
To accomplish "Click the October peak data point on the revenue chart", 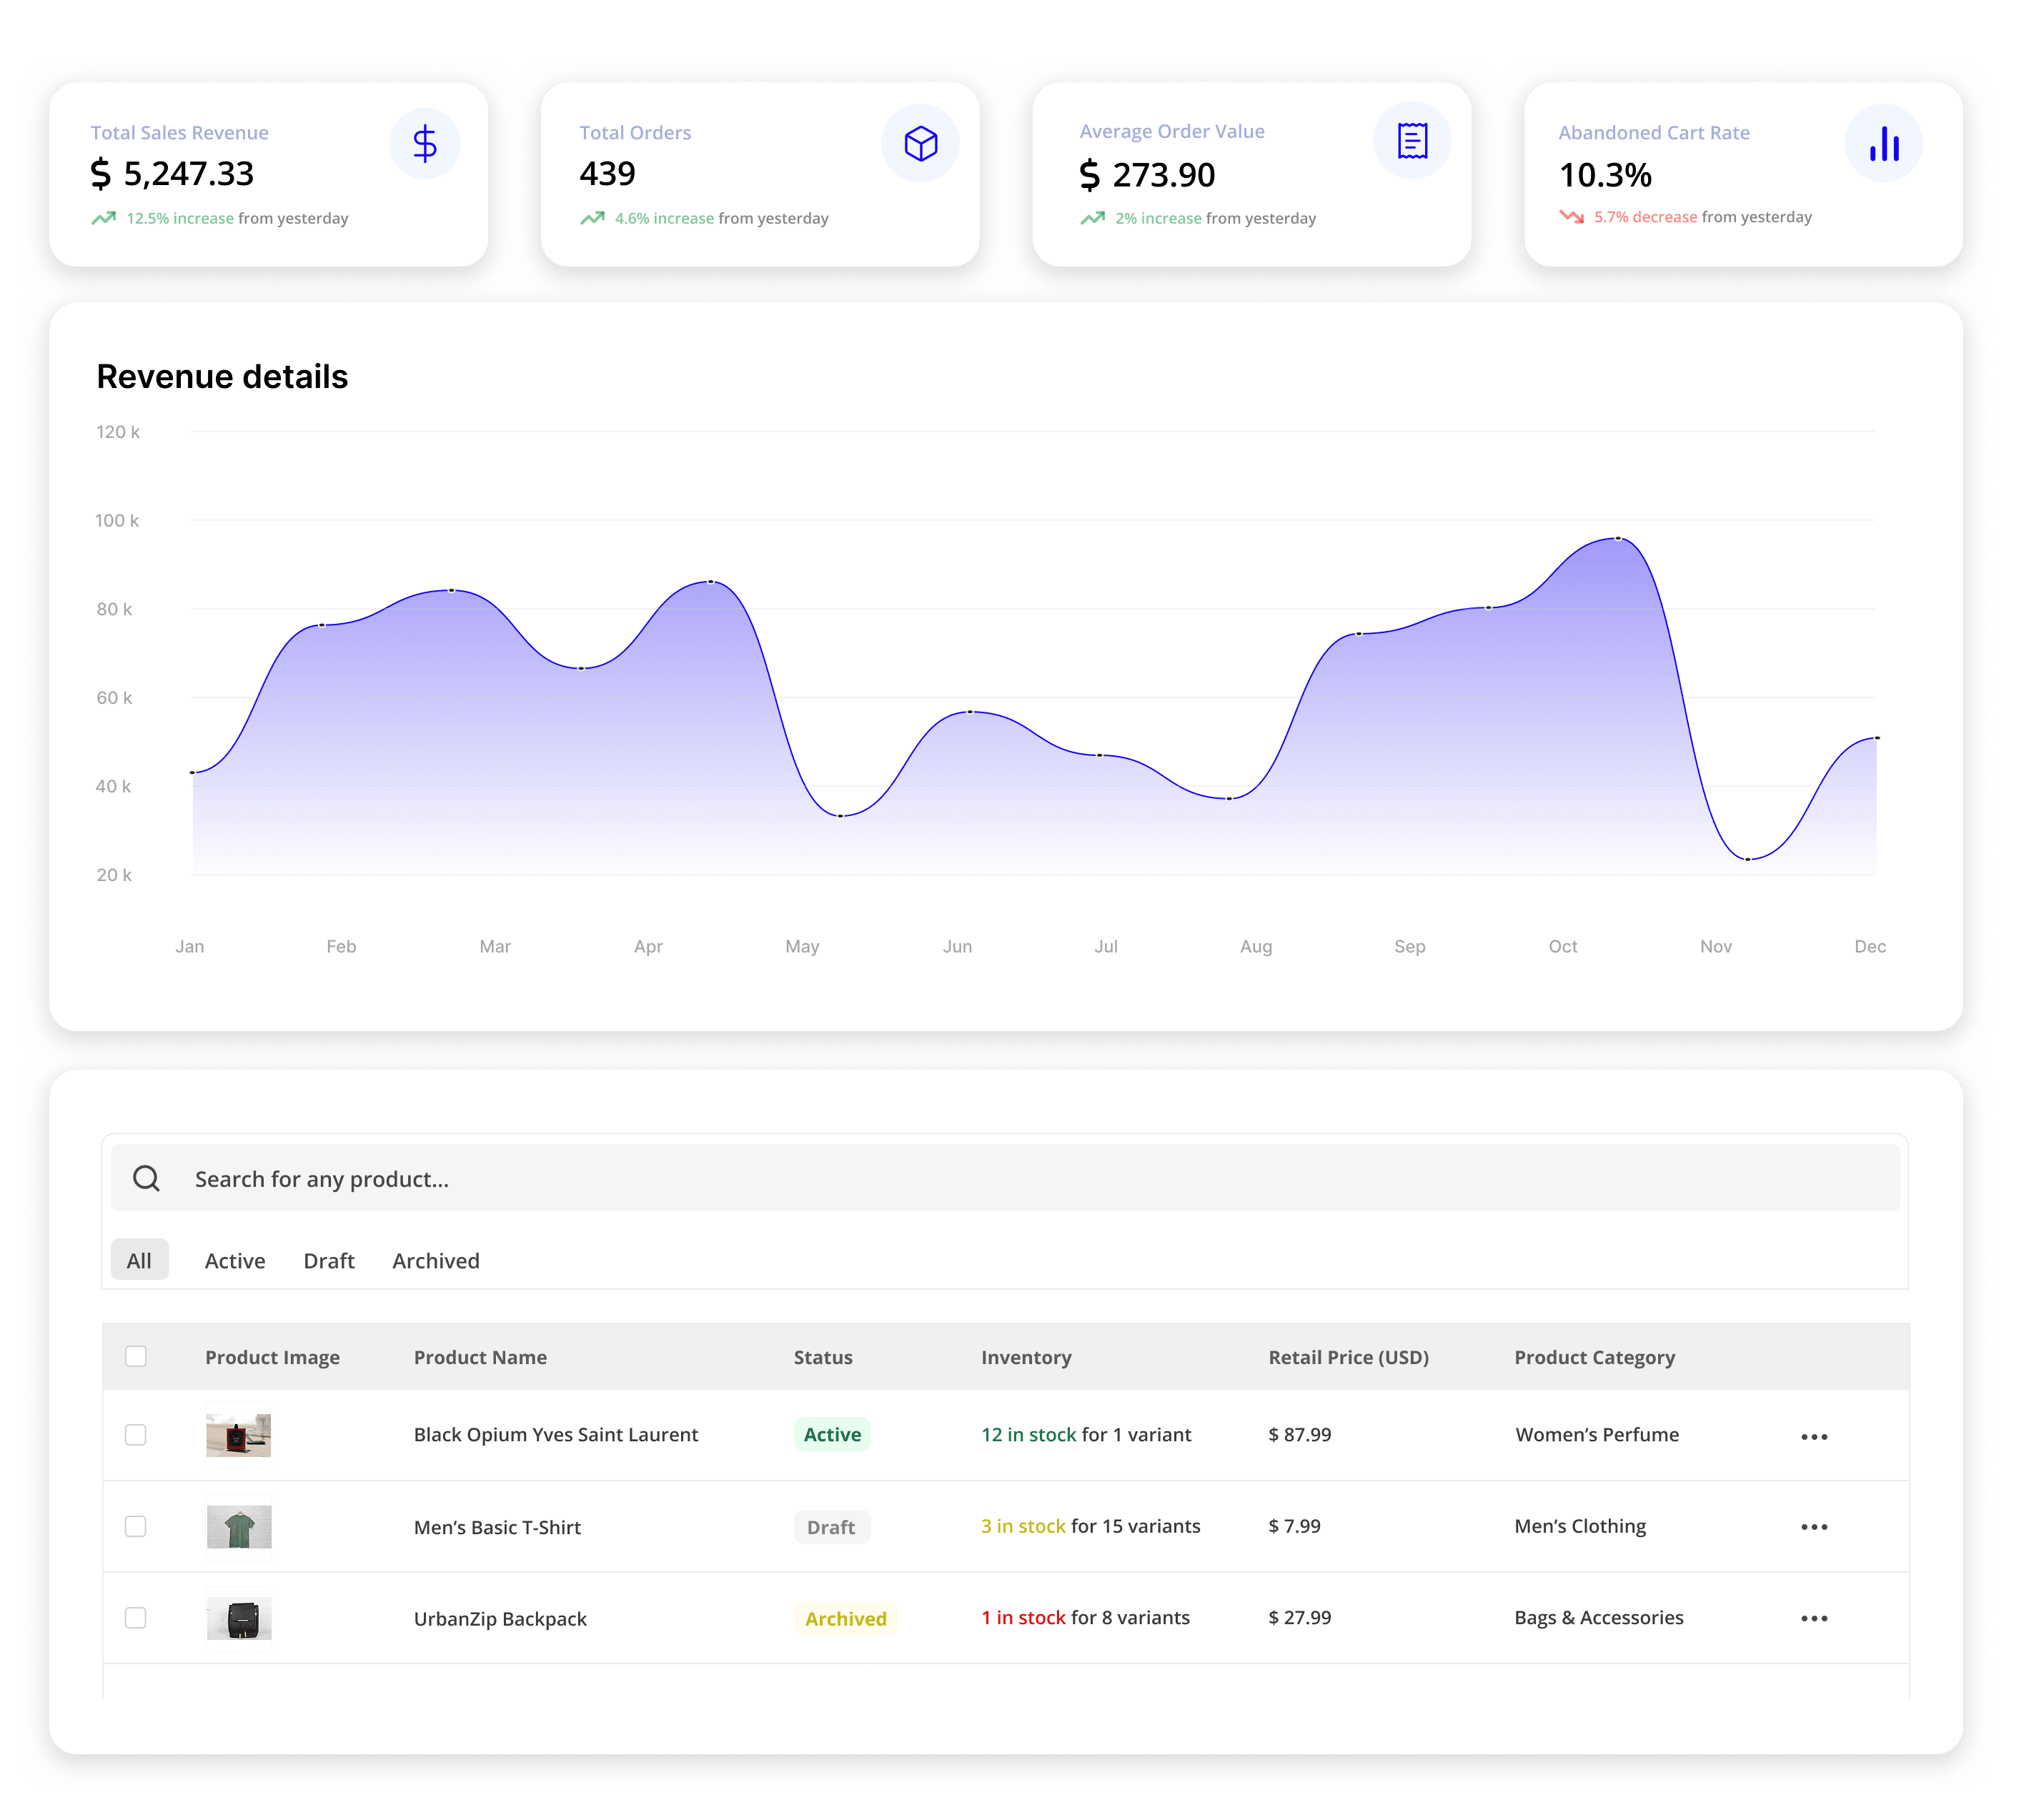I will (x=1617, y=538).
